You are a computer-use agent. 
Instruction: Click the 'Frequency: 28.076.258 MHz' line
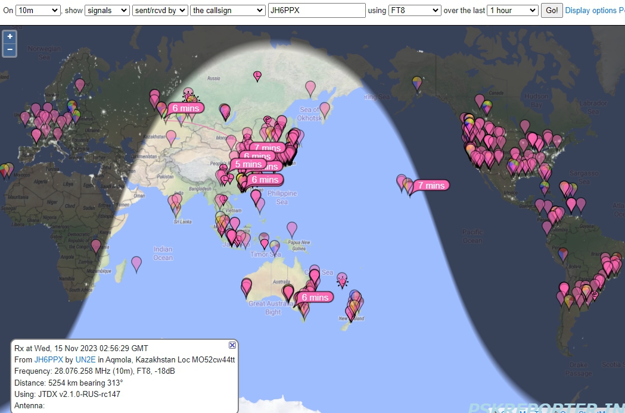click(95, 371)
